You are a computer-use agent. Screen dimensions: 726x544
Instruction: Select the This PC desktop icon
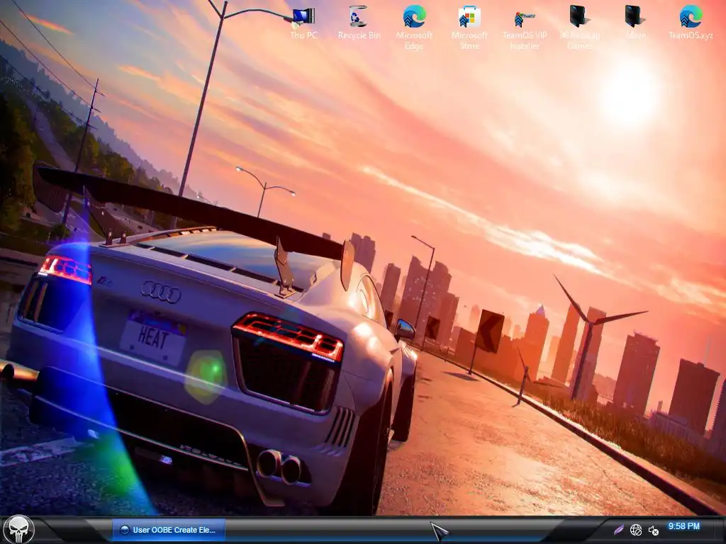[x=303, y=23]
